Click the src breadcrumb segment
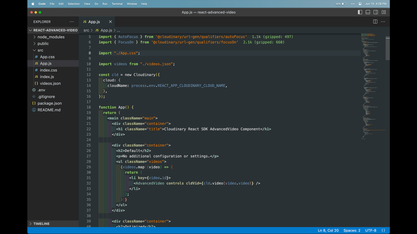Viewport: 417px width, 234px height. [86, 30]
